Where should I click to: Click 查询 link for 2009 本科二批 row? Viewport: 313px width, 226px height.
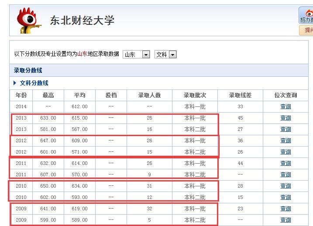pyautogui.click(x=285, y=220)
